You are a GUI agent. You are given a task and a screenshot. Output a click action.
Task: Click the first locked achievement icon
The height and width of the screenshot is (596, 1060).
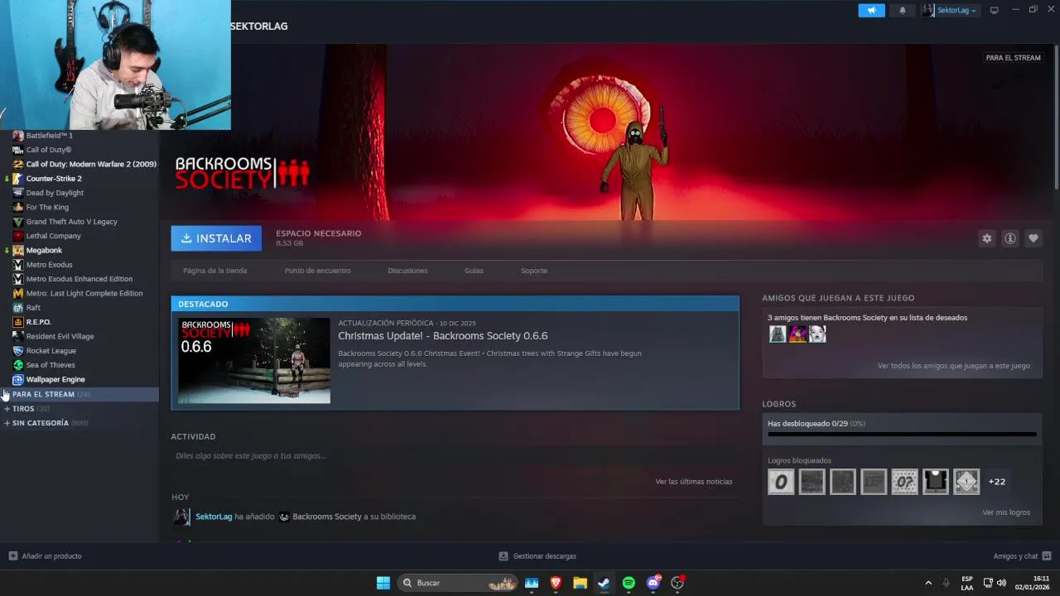click(x=781, y=482)
